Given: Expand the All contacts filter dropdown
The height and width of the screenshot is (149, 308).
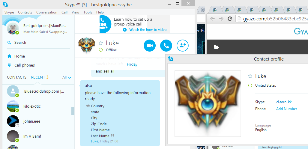Looking at the screenshot, I should 67,77.
